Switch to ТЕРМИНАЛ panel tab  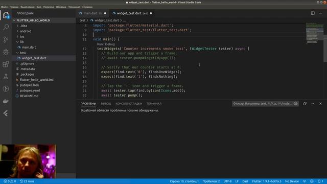(x=154, y=103)
